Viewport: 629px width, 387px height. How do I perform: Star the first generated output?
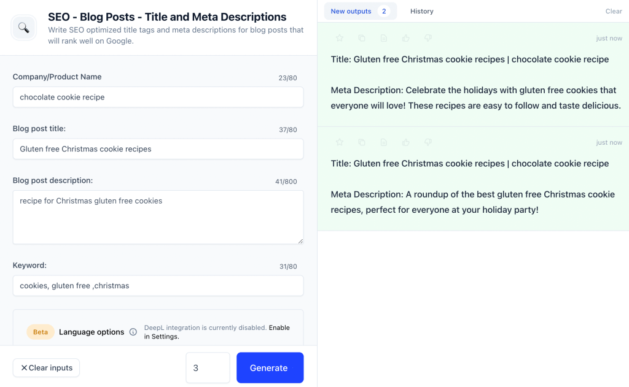(339, 38)
